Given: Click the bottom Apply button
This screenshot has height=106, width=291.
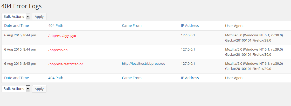Looking at the screenshot, I should 39,89.
